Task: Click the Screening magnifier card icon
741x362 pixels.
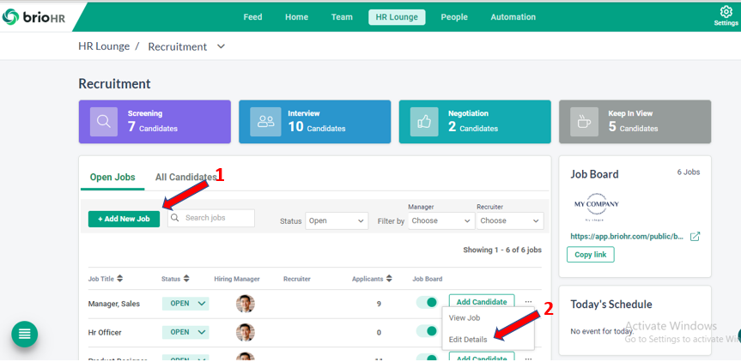Action: coord(104,121)
